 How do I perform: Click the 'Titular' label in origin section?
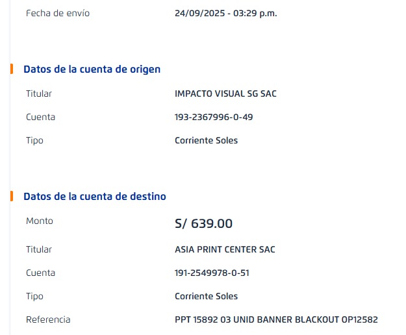[x=39, y=93]
